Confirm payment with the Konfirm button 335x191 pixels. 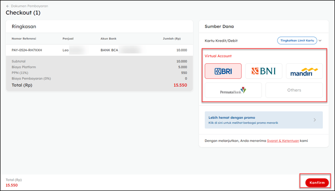(x=317, y=183)
